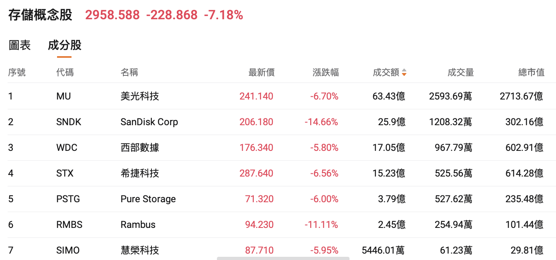
Task: Sort by 漲跌幅 column header
Action: coord(325,73)
